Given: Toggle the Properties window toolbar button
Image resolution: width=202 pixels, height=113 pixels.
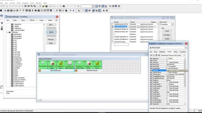Looking at the screenshot, I should (x=103, y=6).
